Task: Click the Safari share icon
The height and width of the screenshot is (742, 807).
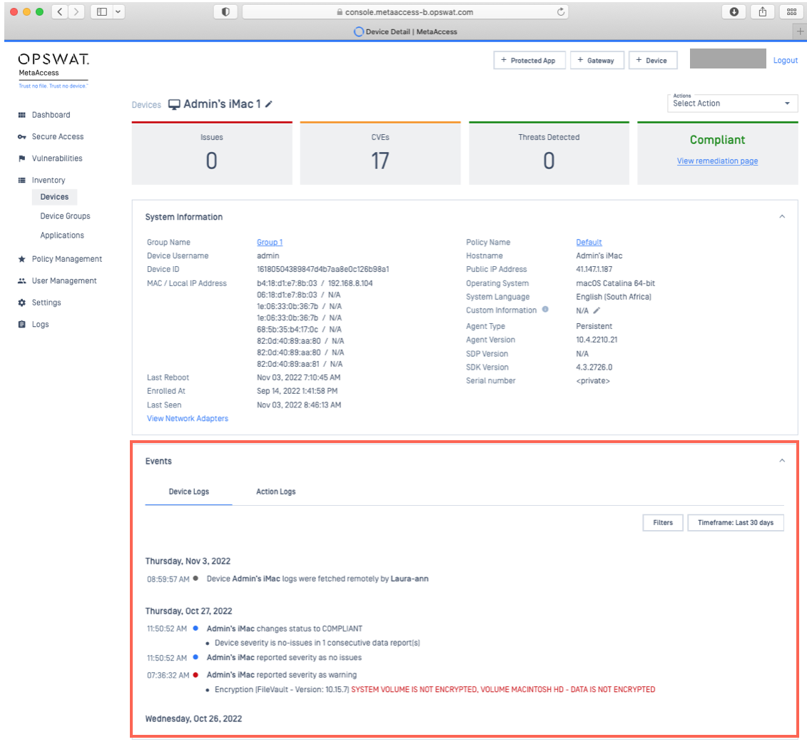Action: pyautogui.click(x=763, y=12)
